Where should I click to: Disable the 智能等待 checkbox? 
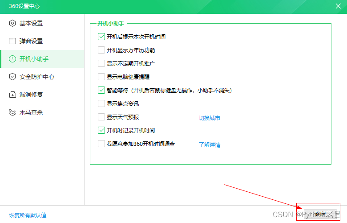click(x=101, y=90)
